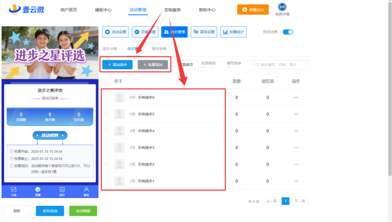Open more actions for 示例选手4
This screenshot has width=392, height=222.
point(296,131)
